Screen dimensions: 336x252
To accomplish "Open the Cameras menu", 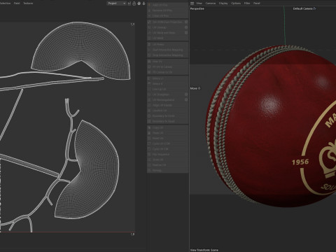I will (x=211, y=3).
